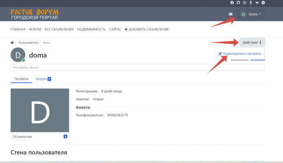Open the Объявления count link under the avatar
283x163 pixels.
point(40,136)
